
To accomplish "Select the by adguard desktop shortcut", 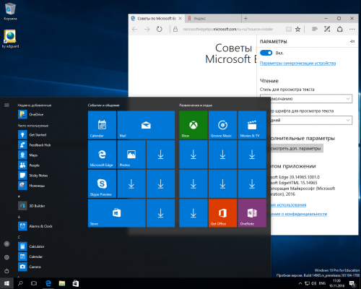I will (10, 39).
